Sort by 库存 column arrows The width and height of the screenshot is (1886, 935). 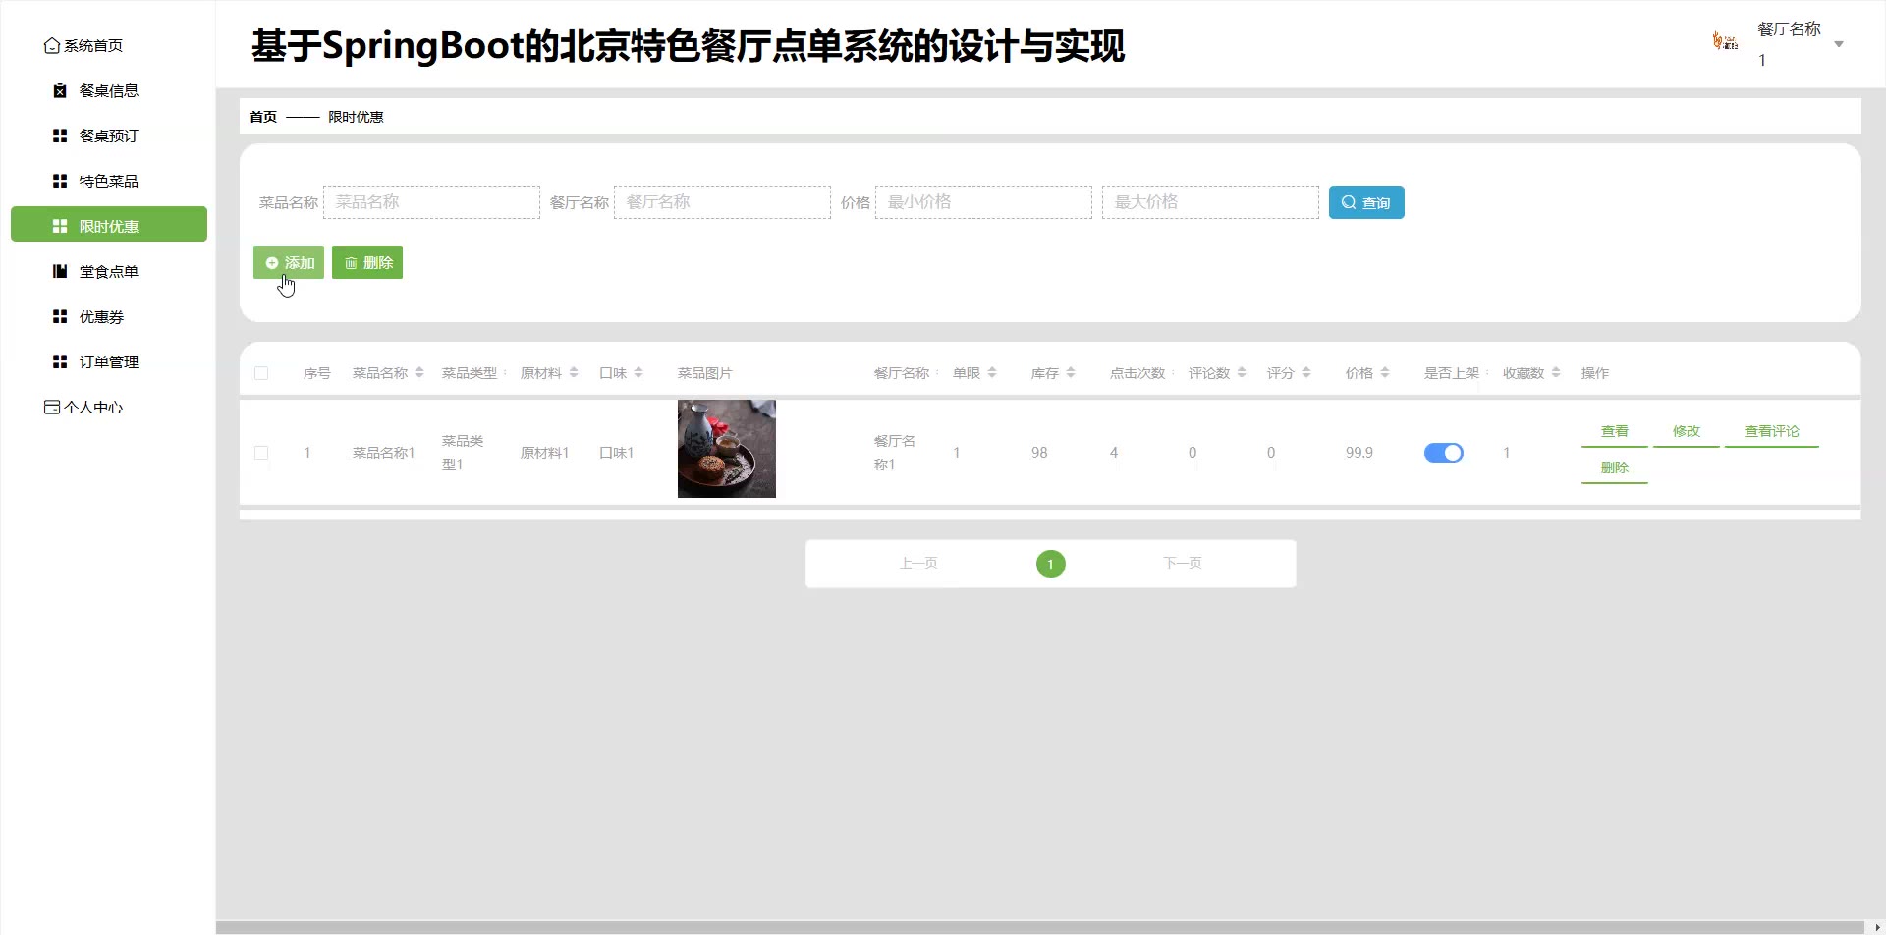pyautogui.click(x=1071, y=373)
